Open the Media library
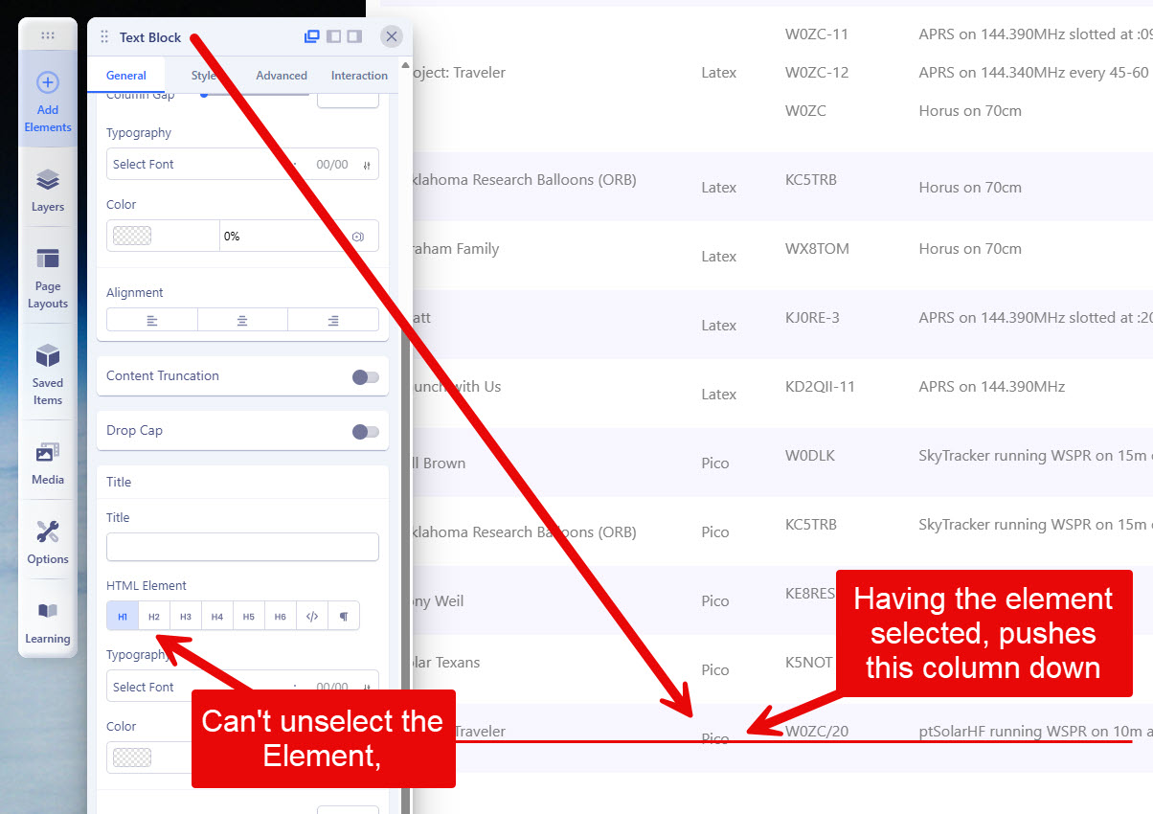 click(48, 464)
